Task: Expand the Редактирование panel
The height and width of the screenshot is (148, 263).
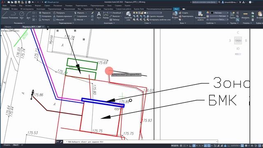Action: tap(66, 23)
